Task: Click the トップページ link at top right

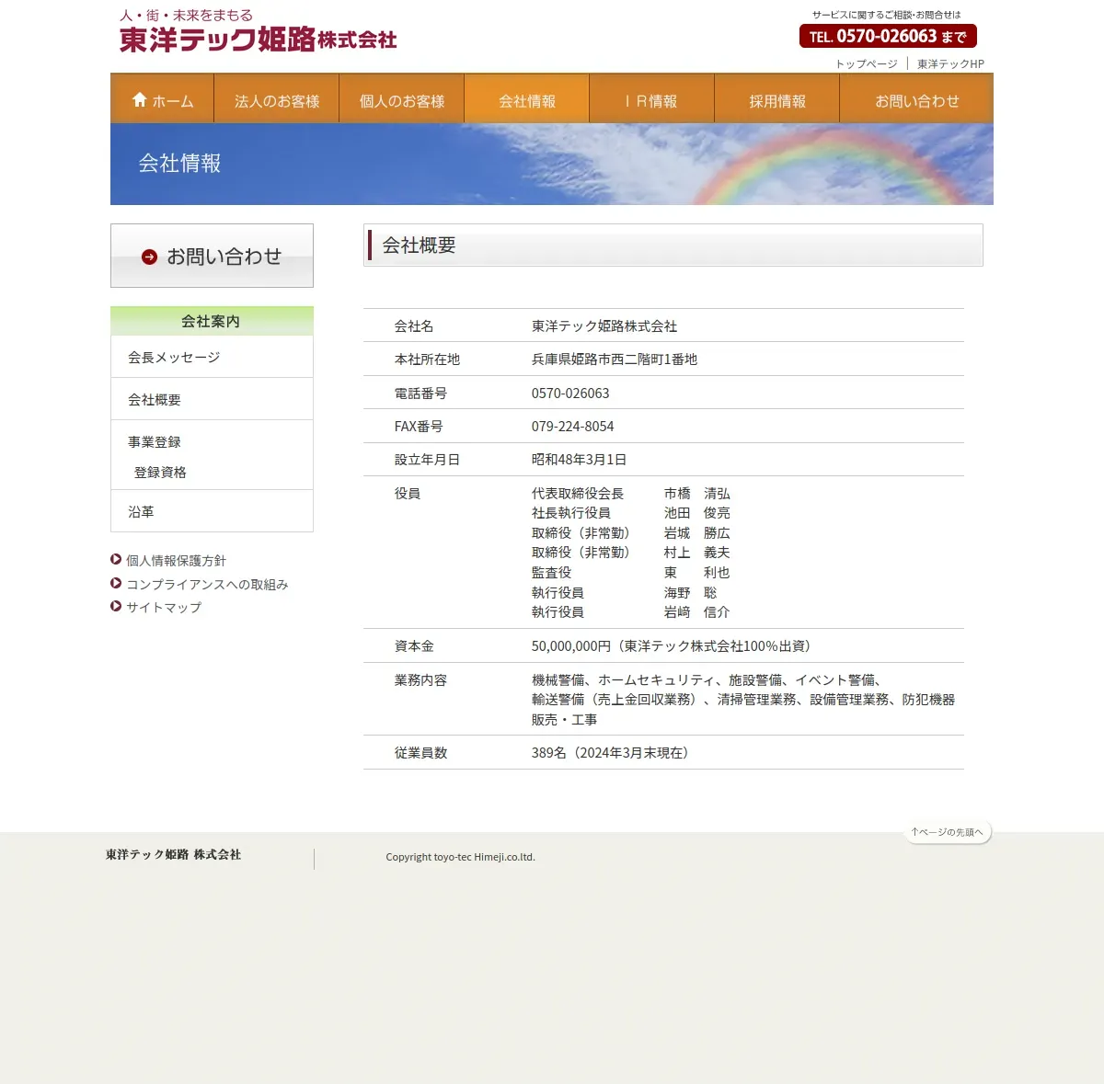Action: (x=867, y=63)
